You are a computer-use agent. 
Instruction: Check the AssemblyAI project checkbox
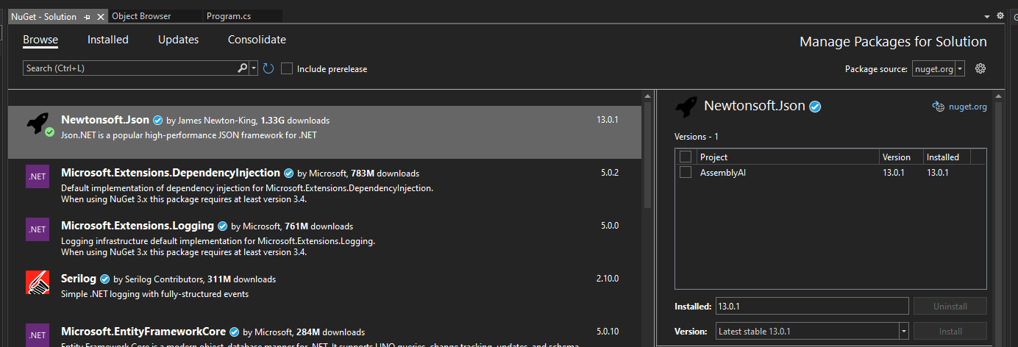click(x=686, y=172)
